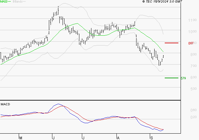Click the 800 price axis label
The height and width of the screenshot is (140, 199).
pos(194,54)
